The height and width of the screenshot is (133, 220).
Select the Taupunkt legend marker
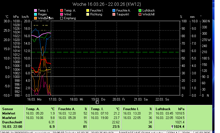coord(114,14)
